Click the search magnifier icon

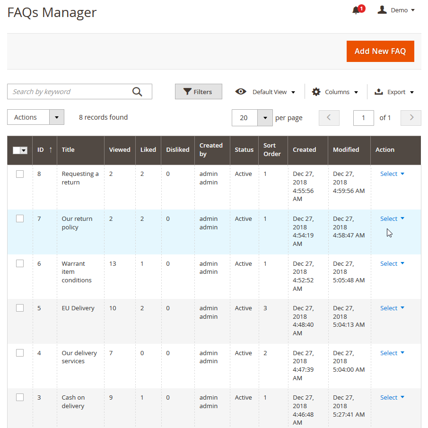click(137, 92)
